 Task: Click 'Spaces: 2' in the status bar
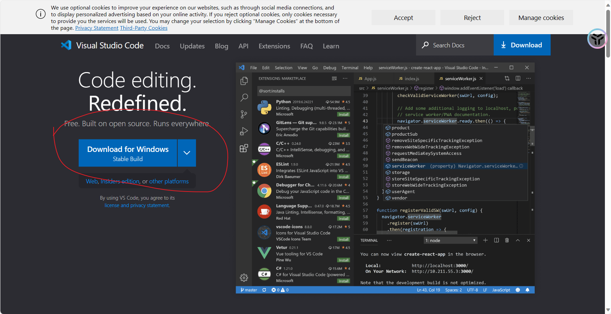click(x=453, y=290)
